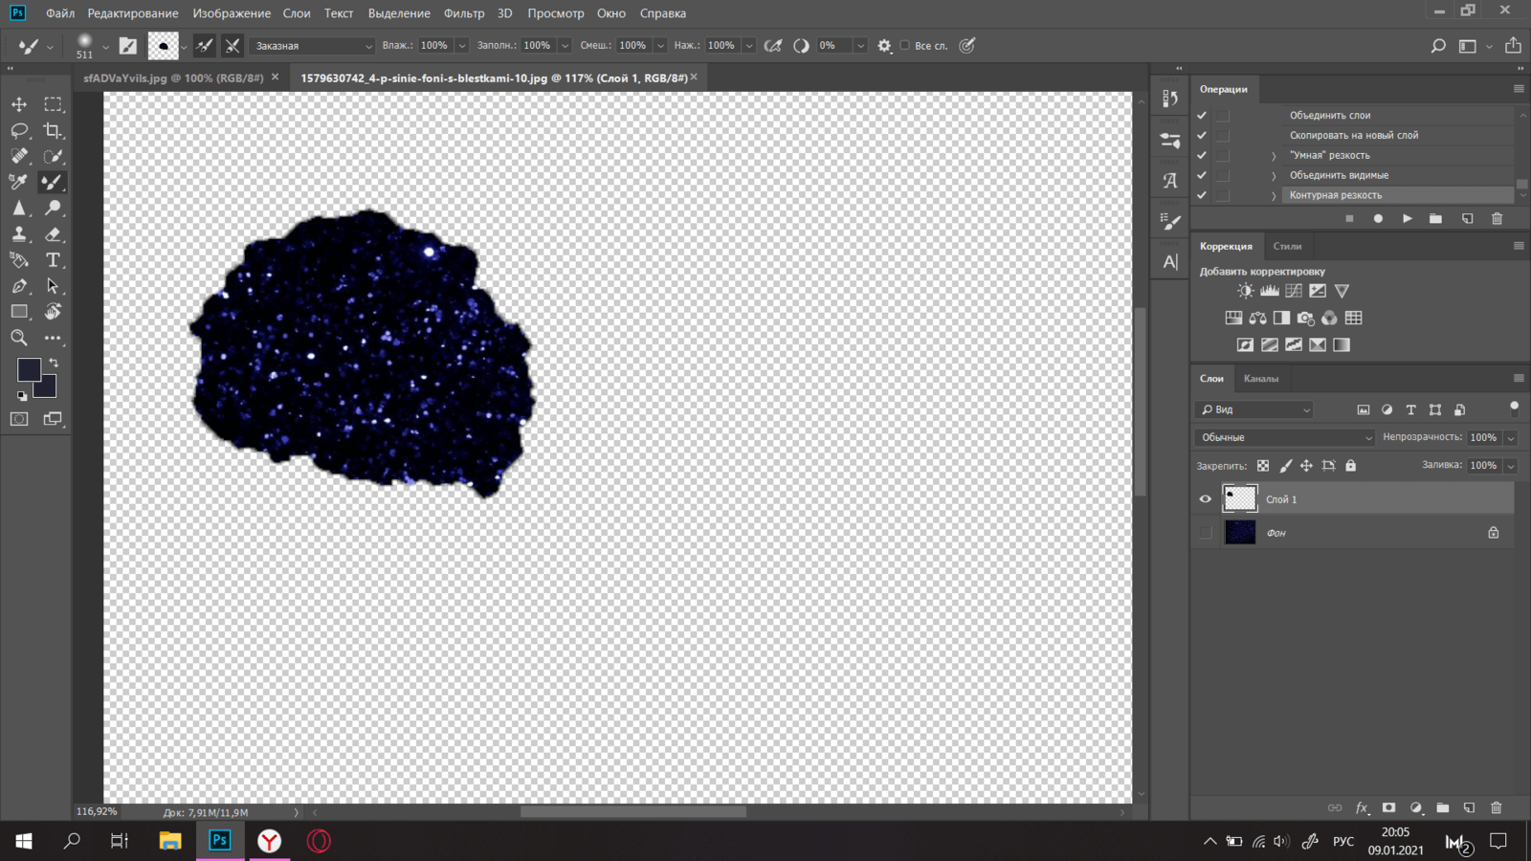Open the Заказная brush preset dropdown
Viewport: 1531px width, 861px height.
pyautogui.click(x=312, y=46)
